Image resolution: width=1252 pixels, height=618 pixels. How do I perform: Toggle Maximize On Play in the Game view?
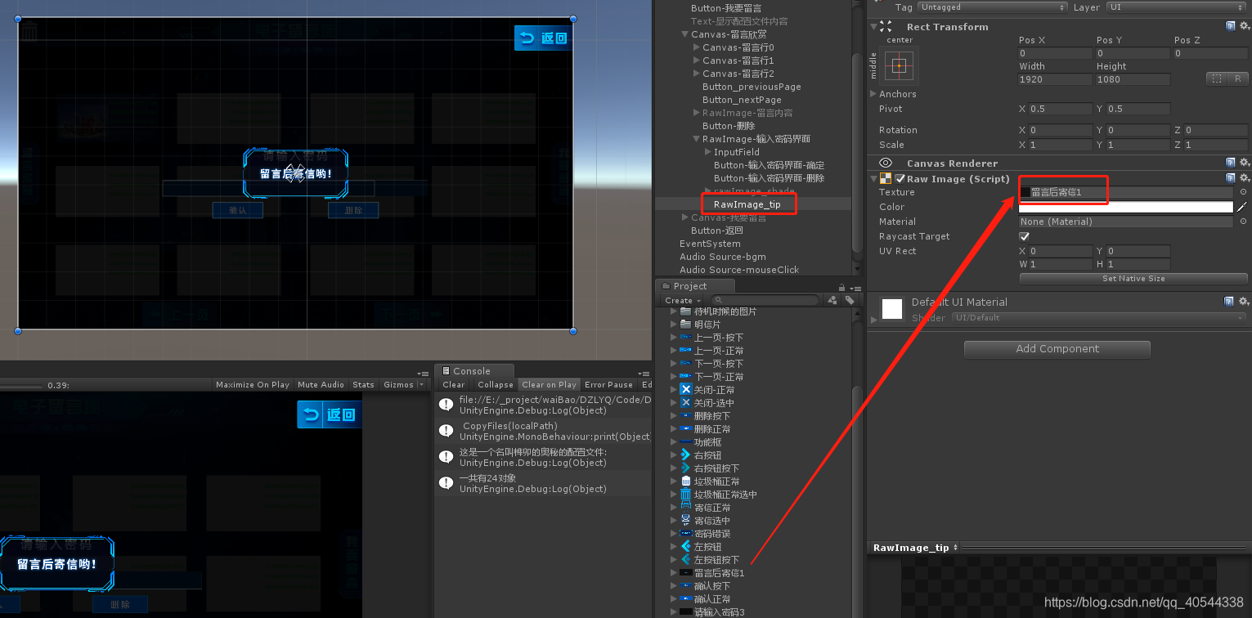click(x=253, y=384)
